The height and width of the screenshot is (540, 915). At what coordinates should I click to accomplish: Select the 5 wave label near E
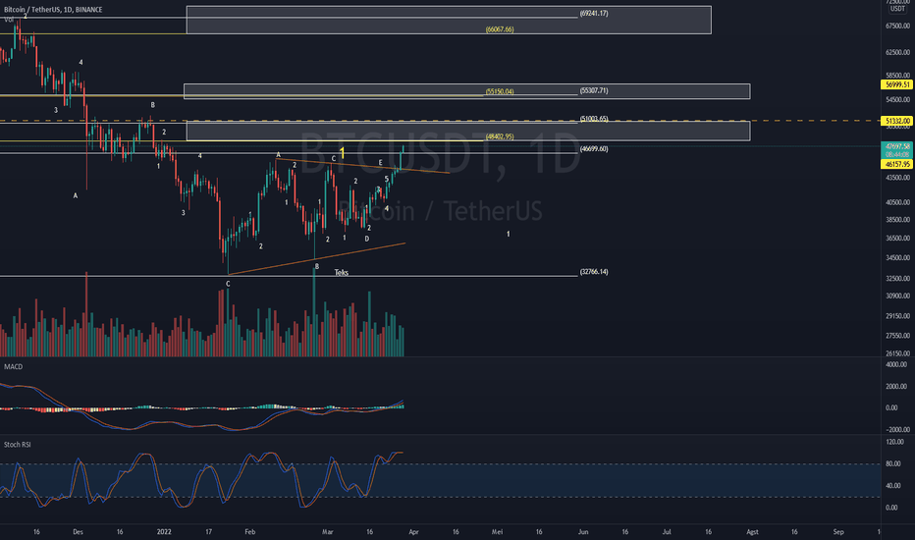387,179
